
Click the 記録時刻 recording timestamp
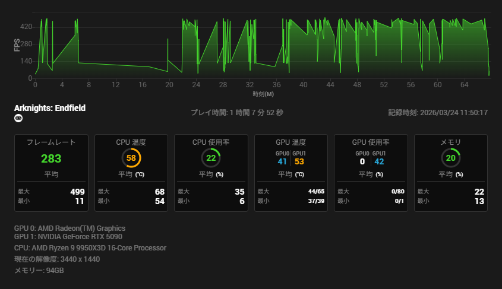438,113
